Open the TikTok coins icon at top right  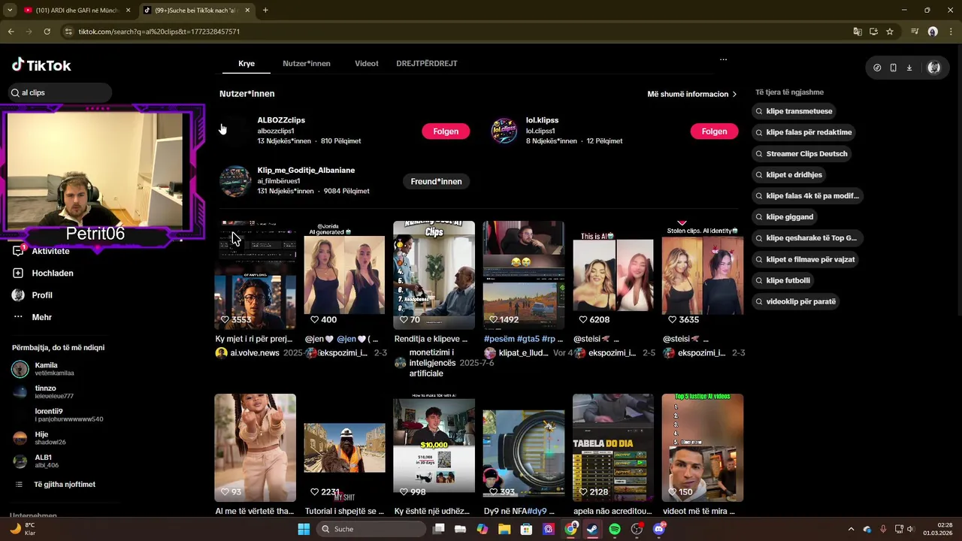[877, 68]
